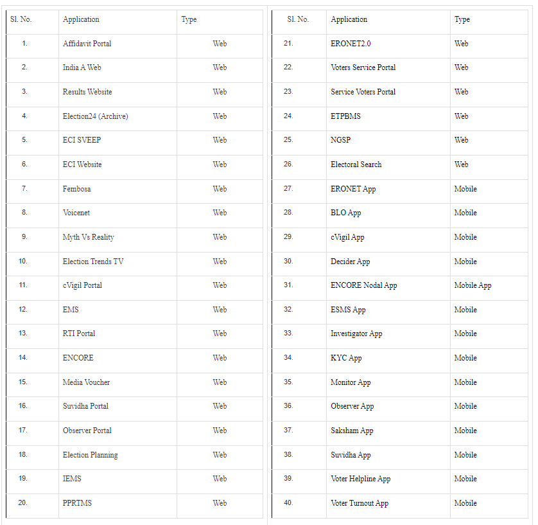Screen dimensions: 538x525
Task: Select the Voter Helpline App entry
Action: click(x=360, y=479)
